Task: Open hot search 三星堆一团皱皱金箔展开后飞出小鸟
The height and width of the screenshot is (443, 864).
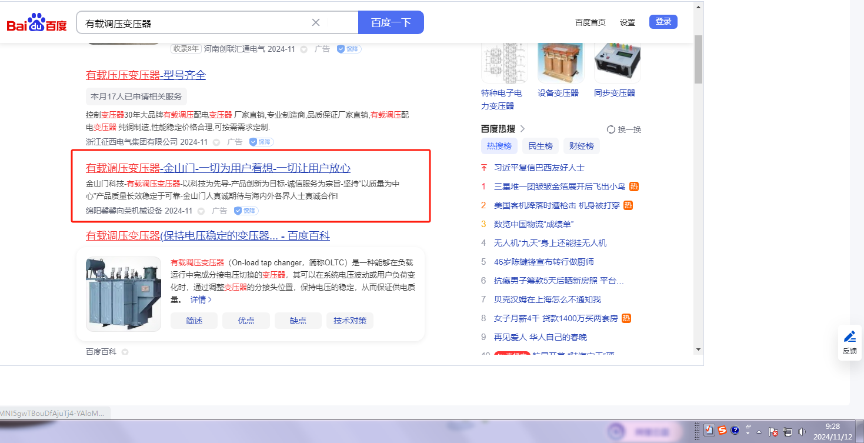Action: [x=559, y=186]
